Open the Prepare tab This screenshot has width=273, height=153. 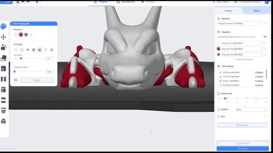point(101,2)
